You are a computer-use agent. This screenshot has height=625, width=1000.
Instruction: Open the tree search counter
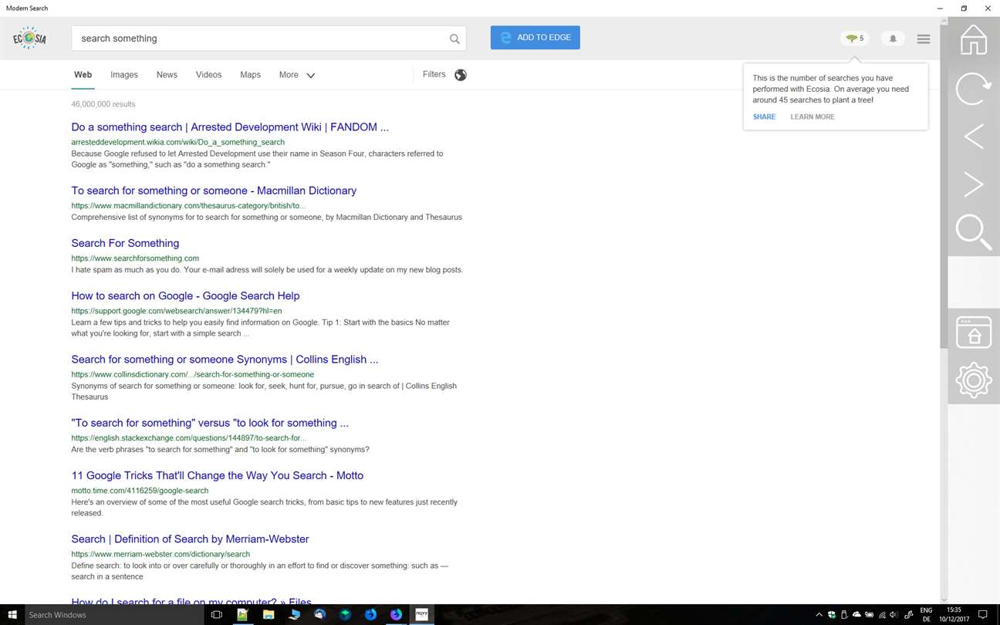(855, 38)
